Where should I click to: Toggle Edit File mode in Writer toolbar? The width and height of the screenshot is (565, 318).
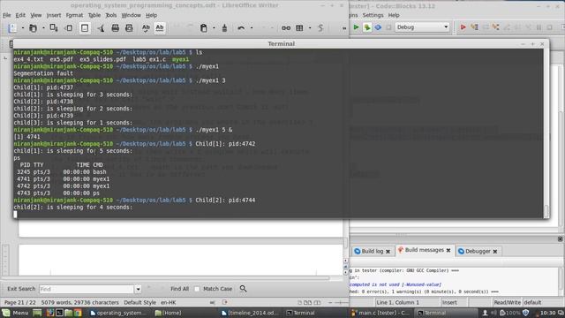tap(85, 27)
